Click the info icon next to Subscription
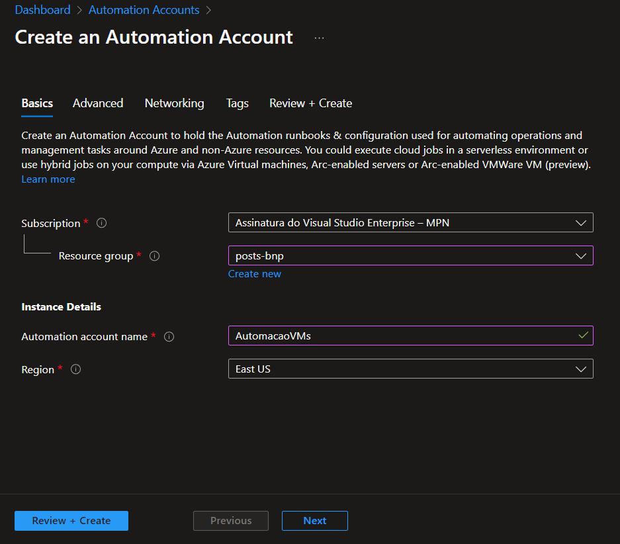620x544 pixels. click(101, 223)
